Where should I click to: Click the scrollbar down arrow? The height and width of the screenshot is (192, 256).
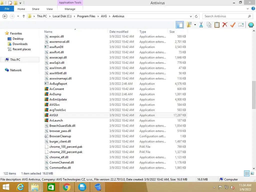tap(254, 168)
